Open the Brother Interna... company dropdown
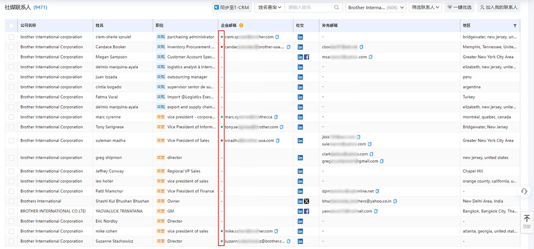This screenshot has width=534, height=249. [x=376, y=8]
